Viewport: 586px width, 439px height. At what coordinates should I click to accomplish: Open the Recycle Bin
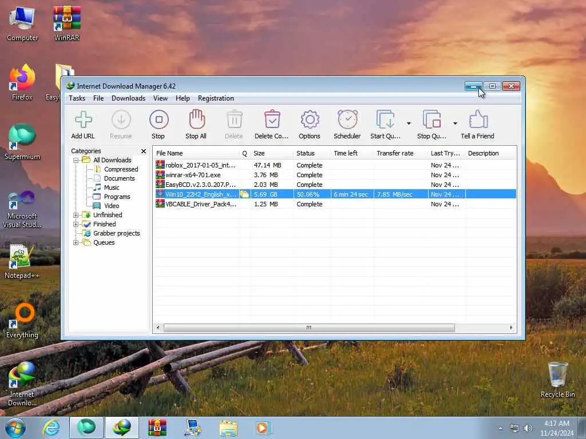557,380
